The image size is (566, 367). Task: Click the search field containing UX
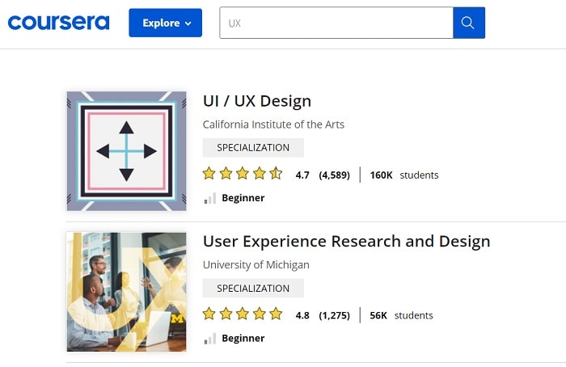(x=336, y=23)
